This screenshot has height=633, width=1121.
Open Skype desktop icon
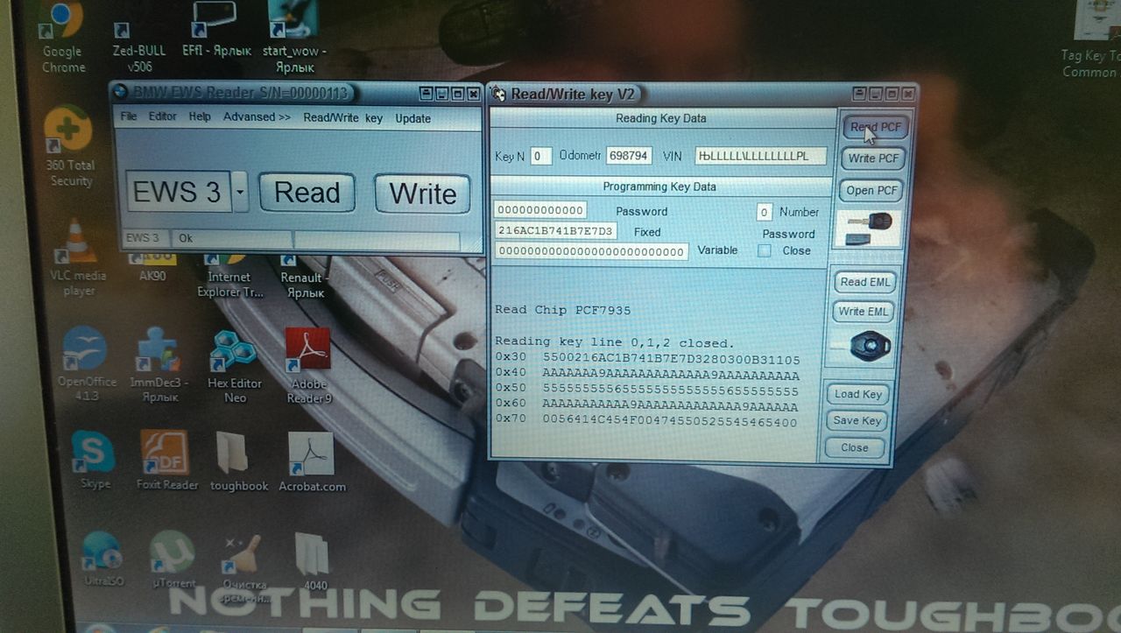tap(92, 460)
